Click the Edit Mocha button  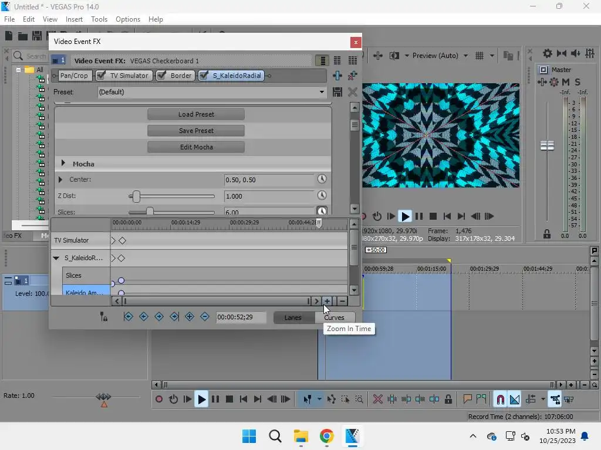point(196,147)
